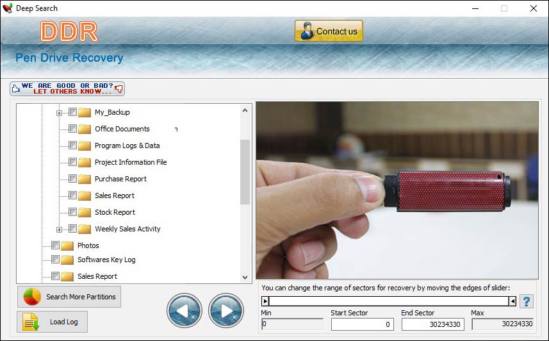Image resolution: width=549 pixels, height=341 pixels.
Task: Click the tree scroll down arrow
Action: (x=245, y=277)
